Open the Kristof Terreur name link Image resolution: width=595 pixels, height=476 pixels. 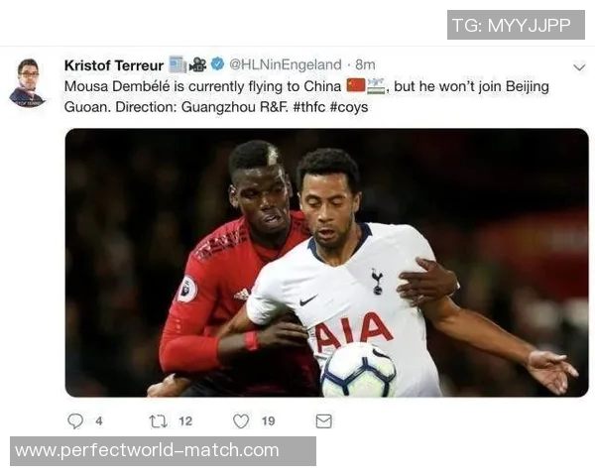114,65
